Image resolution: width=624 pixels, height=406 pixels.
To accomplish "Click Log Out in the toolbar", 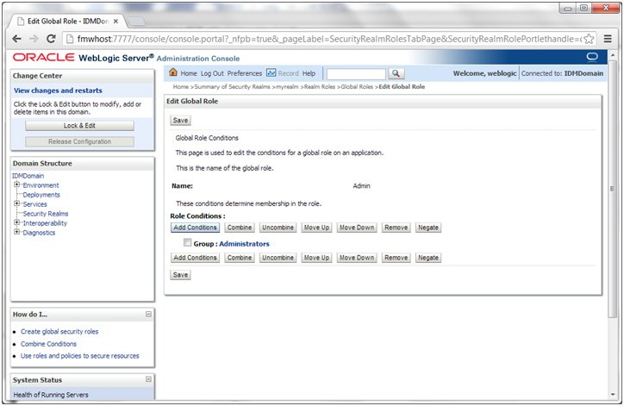I will click(212, 73).
